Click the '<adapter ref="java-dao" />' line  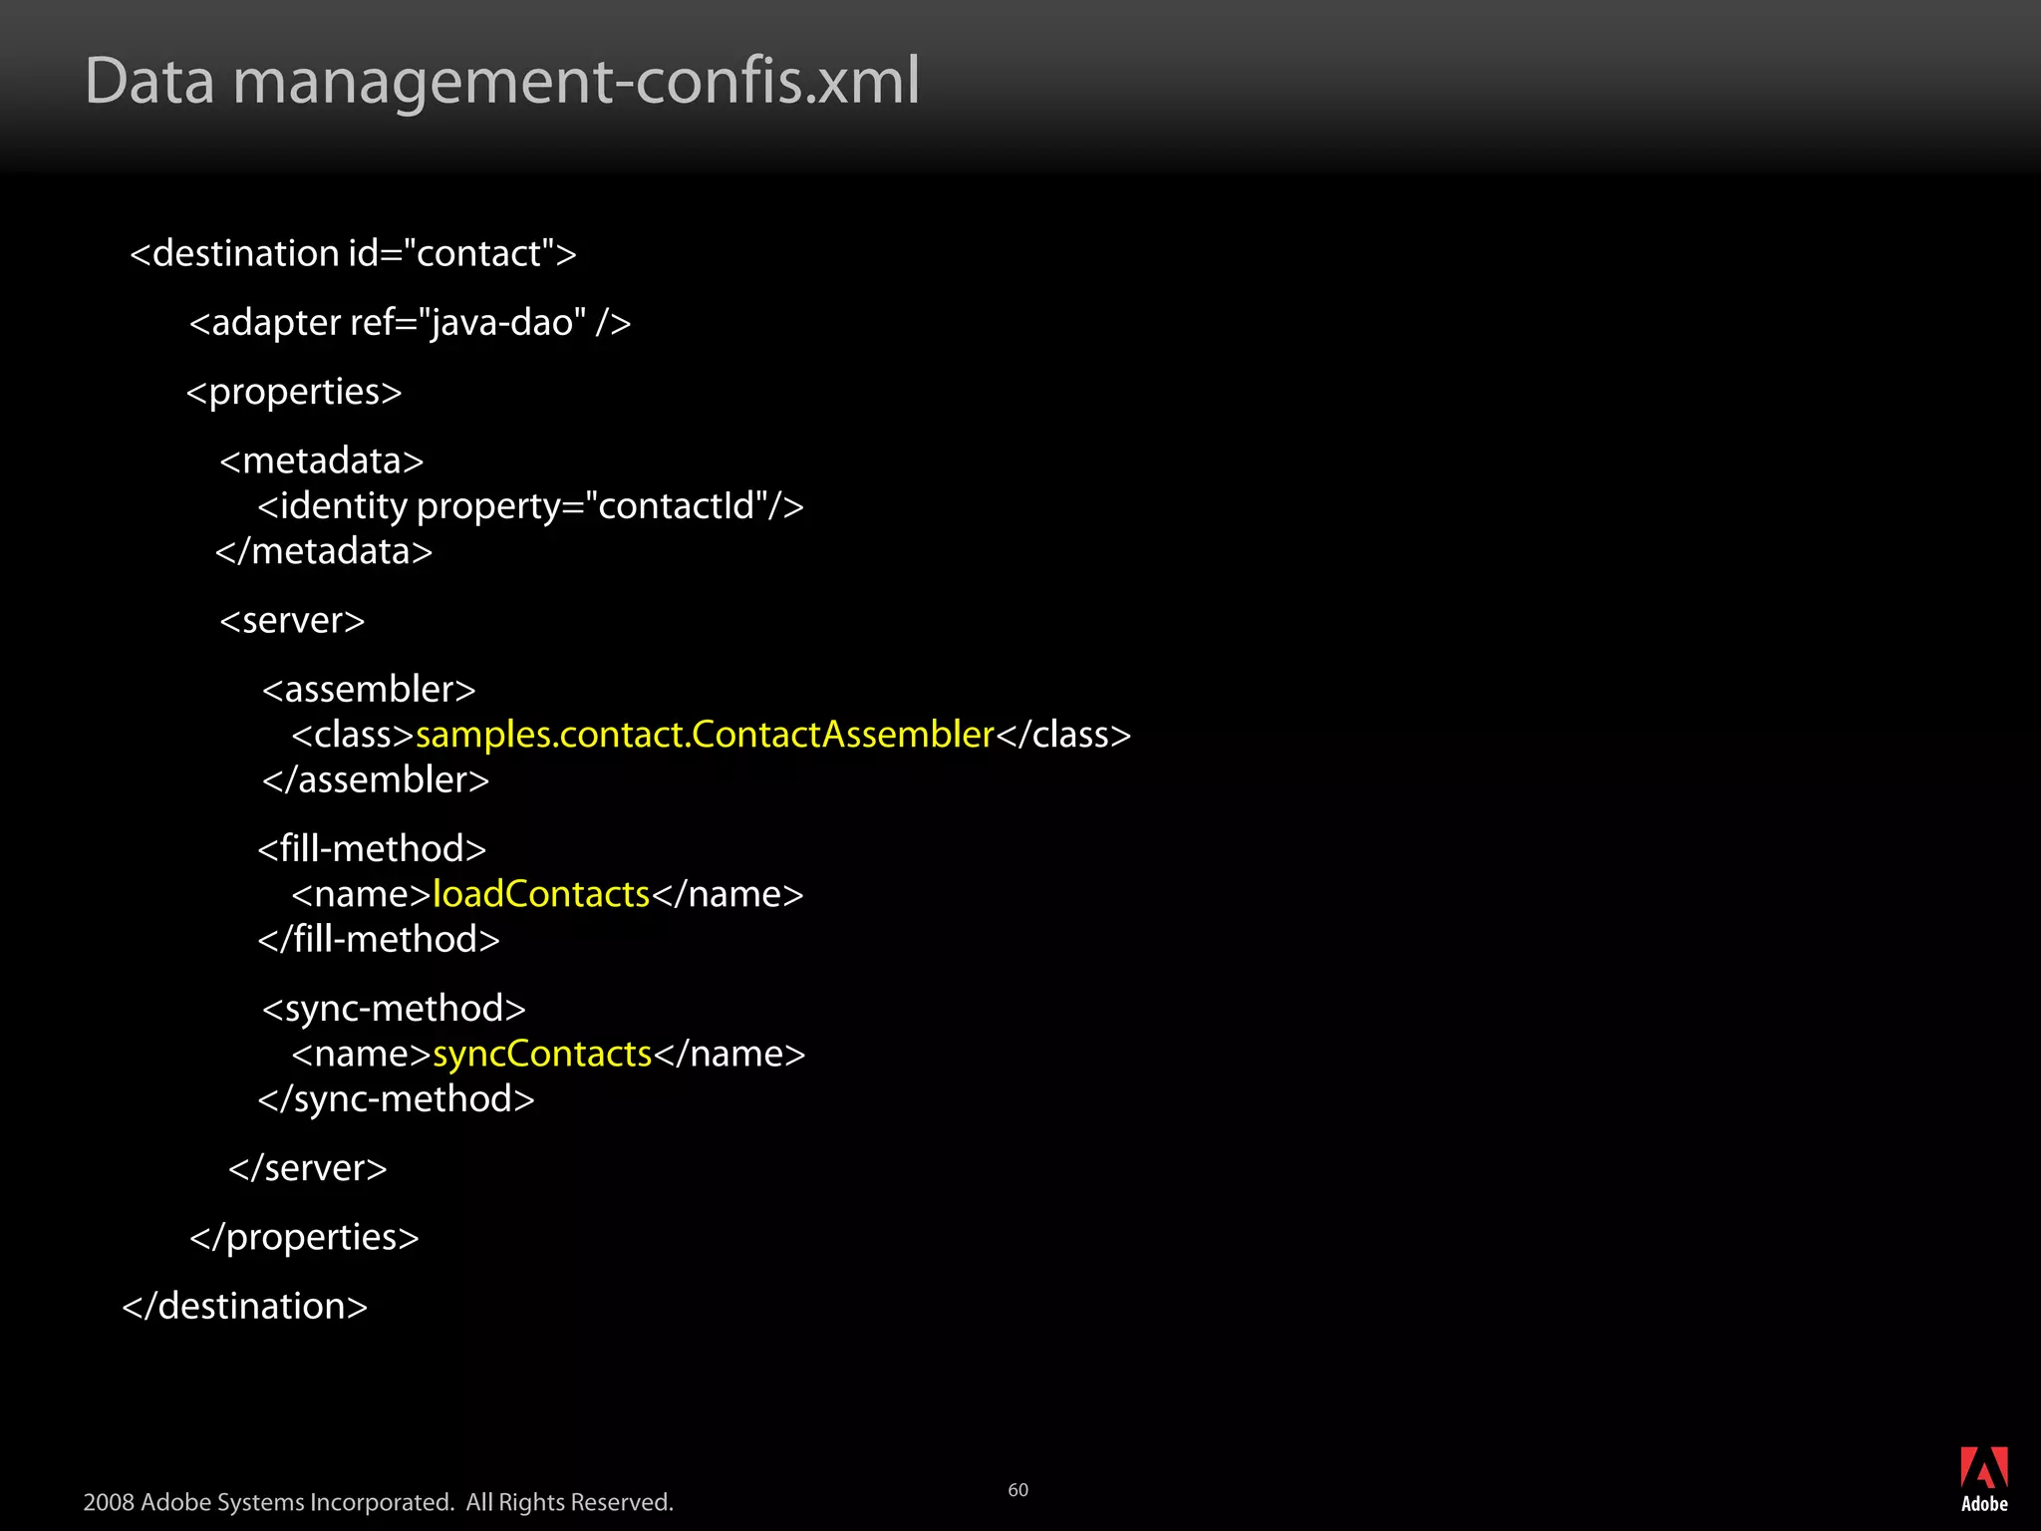click(410, 323)
